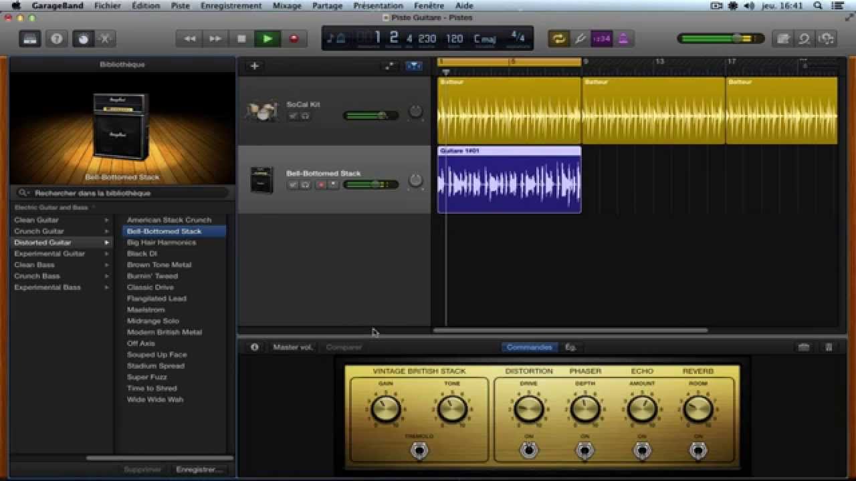
Task: Expand the Clean Bass category
Action: [106, 265]
